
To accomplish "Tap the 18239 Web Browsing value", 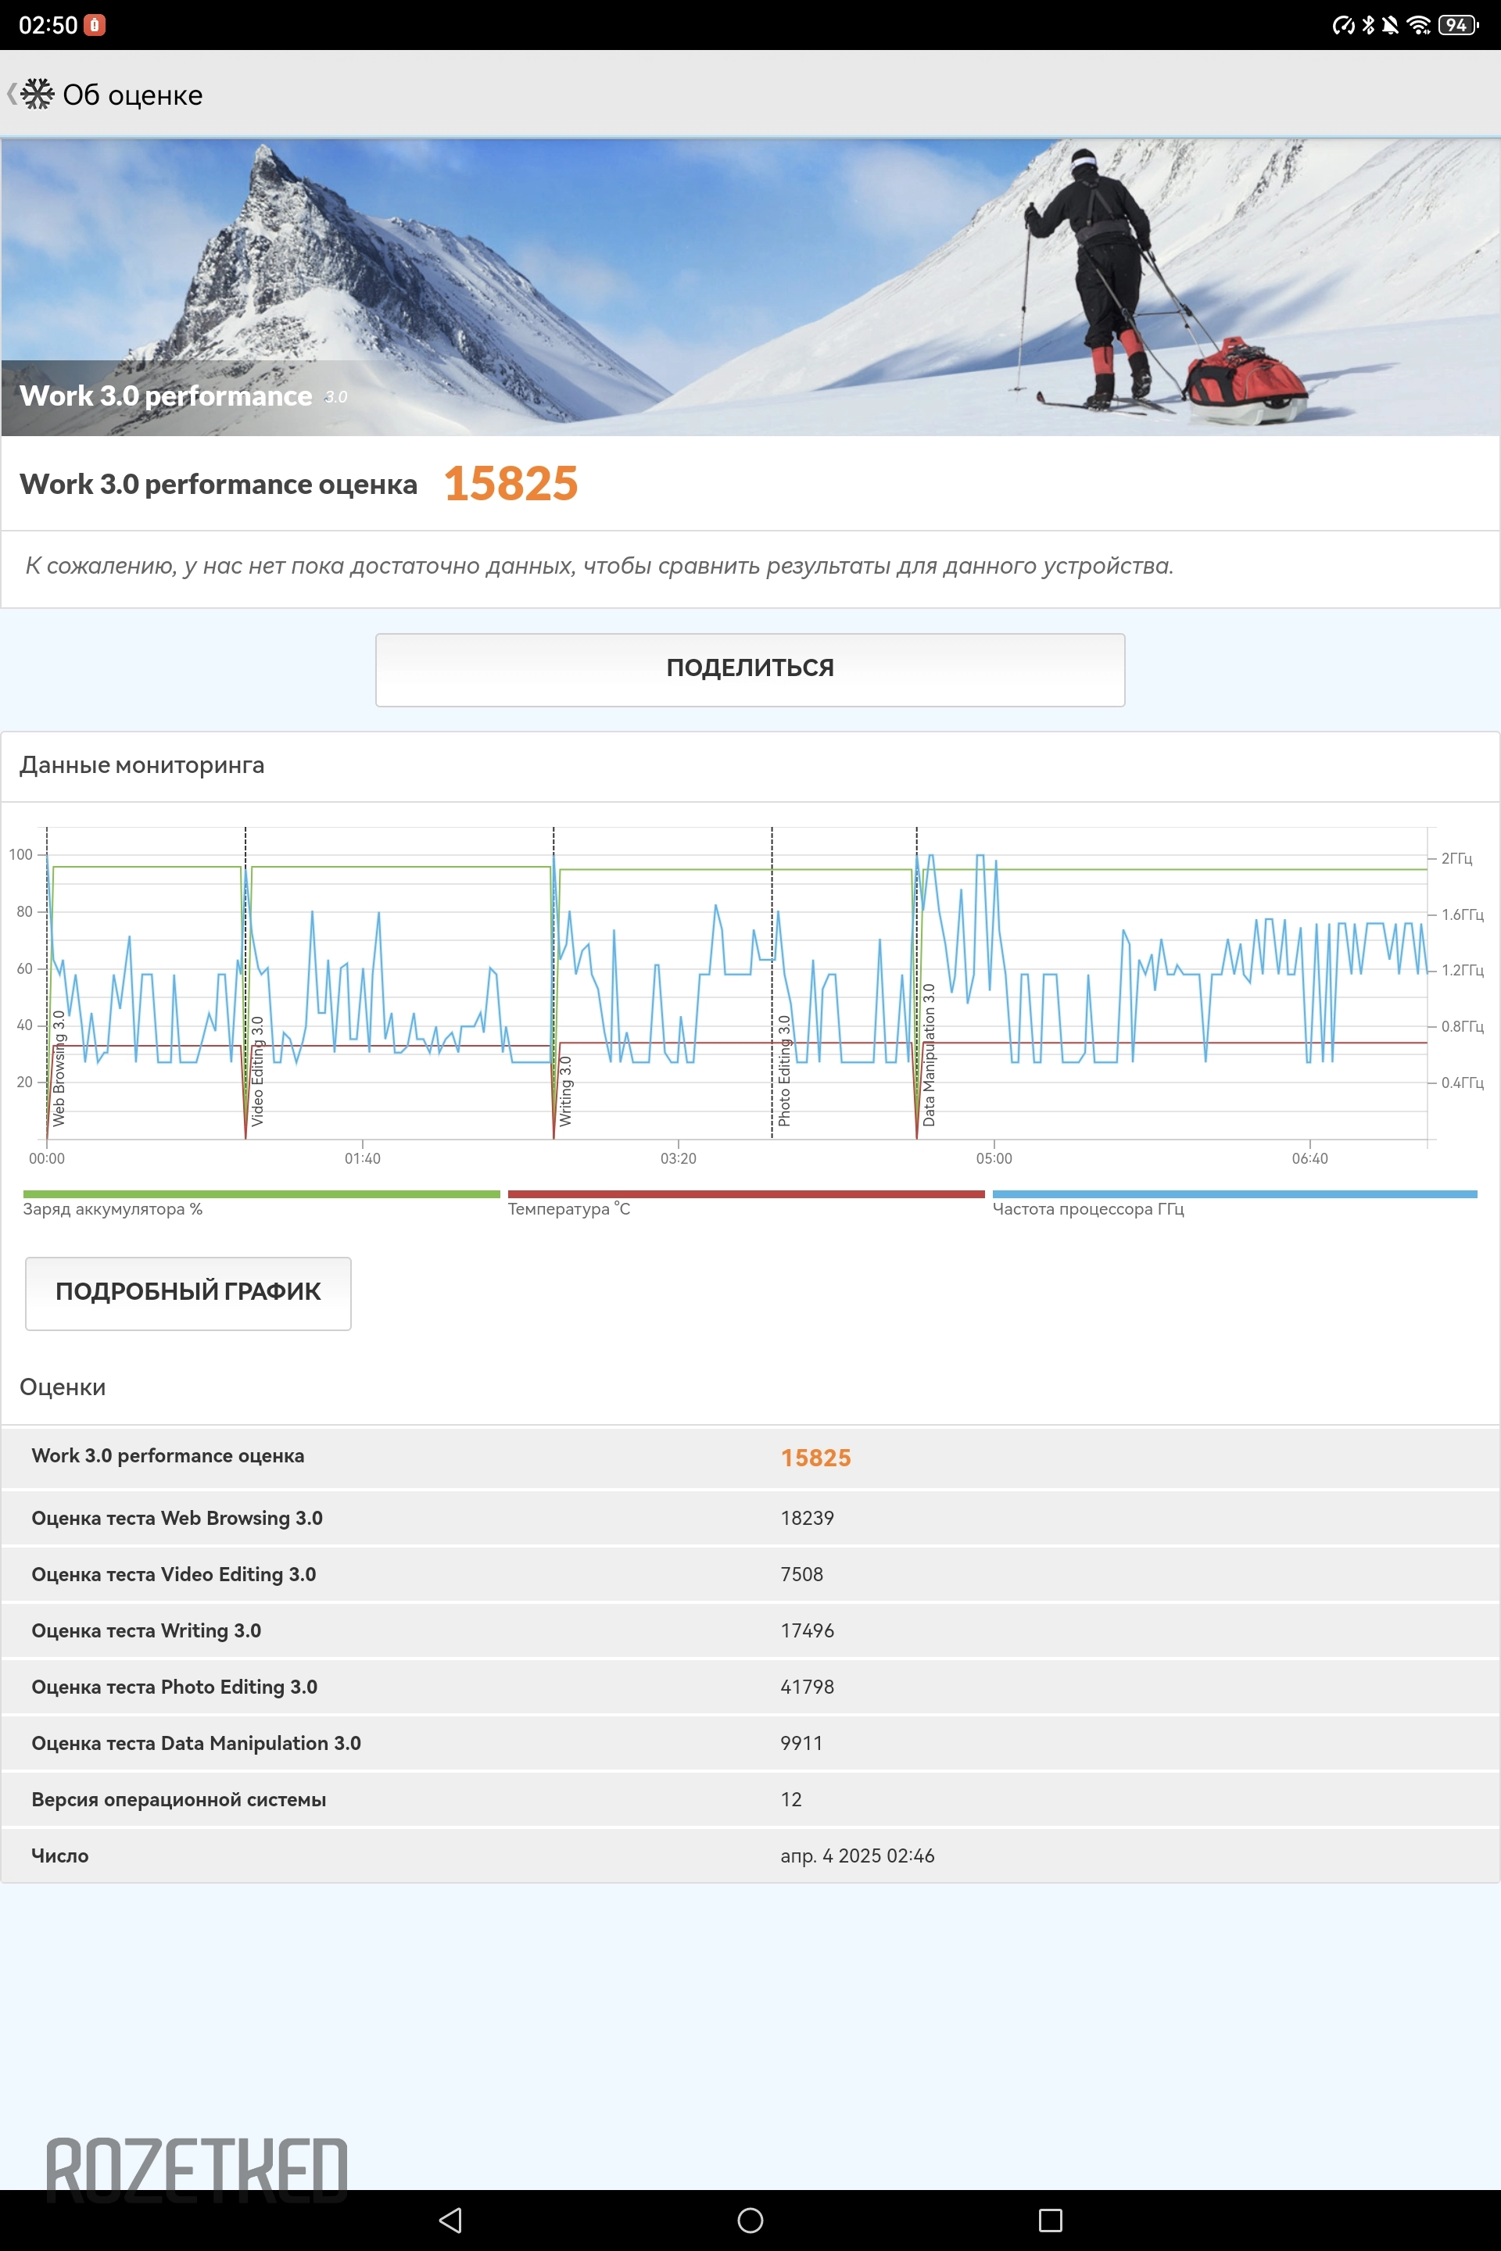I will 807,1519.
